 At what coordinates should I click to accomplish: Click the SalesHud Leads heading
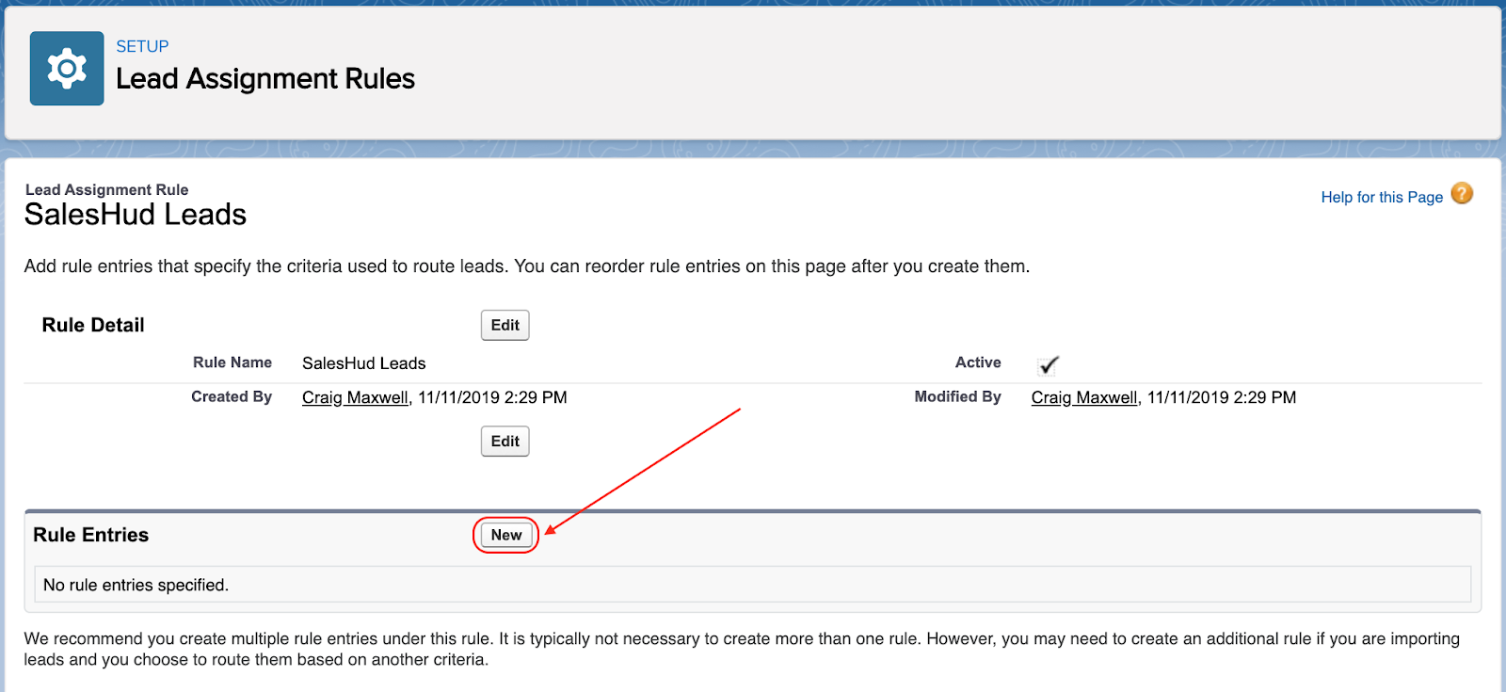(136, 215)
